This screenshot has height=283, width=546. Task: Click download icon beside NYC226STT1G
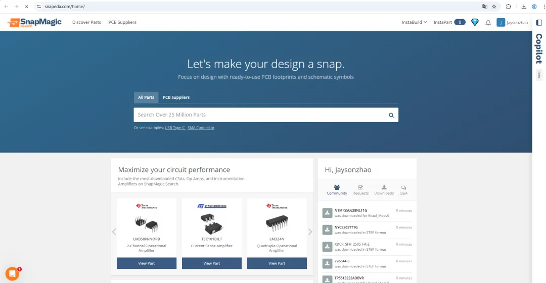[x=327, y=230]
